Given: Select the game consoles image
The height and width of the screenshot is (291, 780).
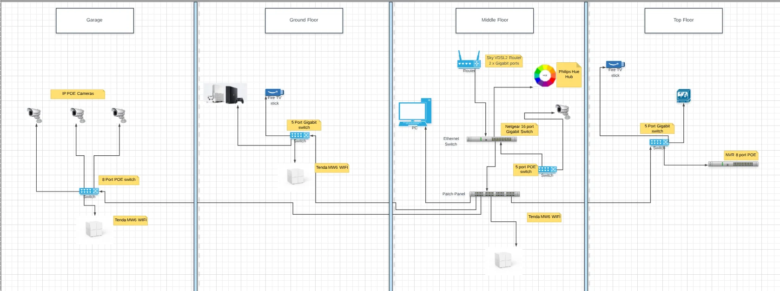Looking at the screenshot, I should click(x=225, y=94).
